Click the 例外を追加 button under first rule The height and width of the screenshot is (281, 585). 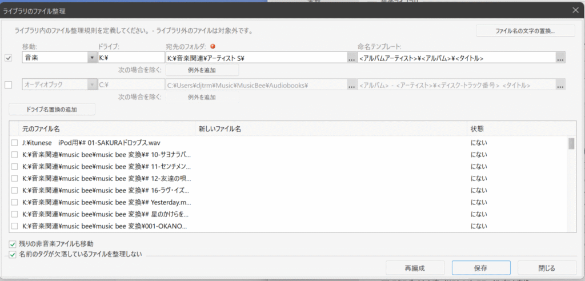[202, 70]
